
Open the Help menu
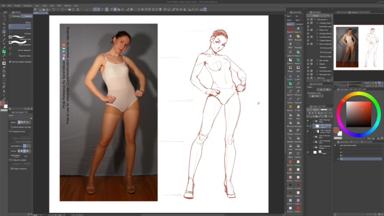coord(76,5)
